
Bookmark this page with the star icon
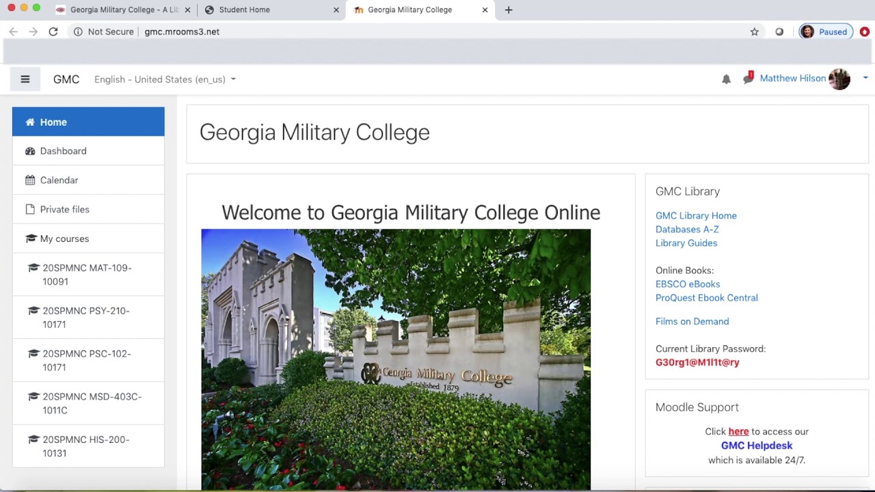tap(755, 31)
